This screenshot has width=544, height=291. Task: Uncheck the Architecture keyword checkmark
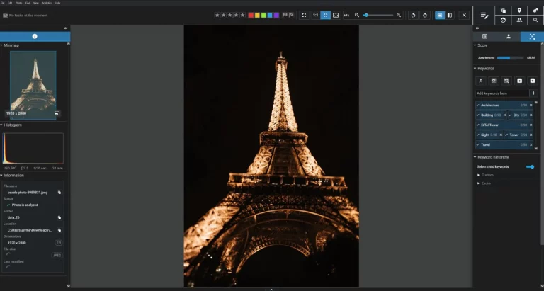point(478,105)
